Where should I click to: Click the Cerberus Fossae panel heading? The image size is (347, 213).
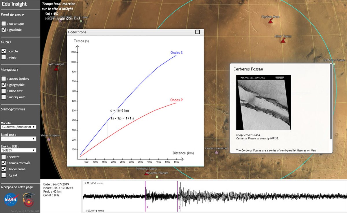[248, 69]
